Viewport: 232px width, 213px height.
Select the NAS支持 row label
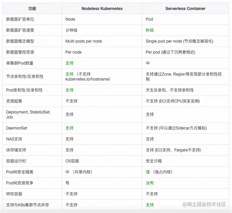(x=14, y=139)
